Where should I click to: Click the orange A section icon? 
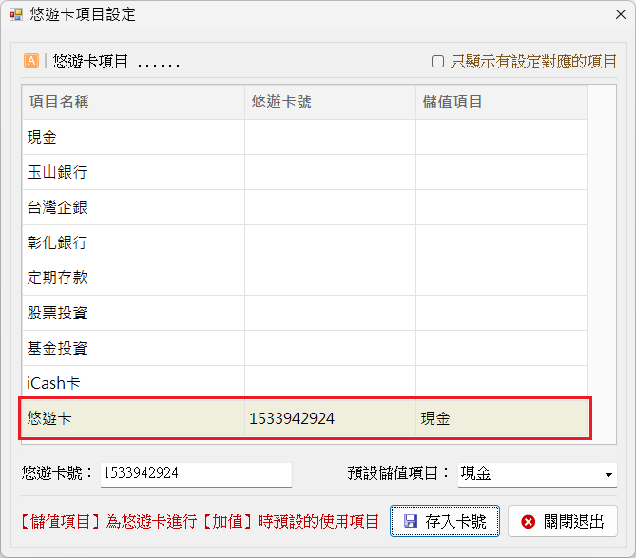tap(31, 61)
